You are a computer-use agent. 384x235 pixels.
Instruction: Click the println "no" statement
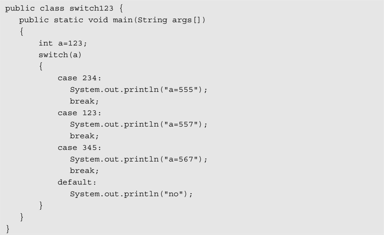tap(131, 194)
